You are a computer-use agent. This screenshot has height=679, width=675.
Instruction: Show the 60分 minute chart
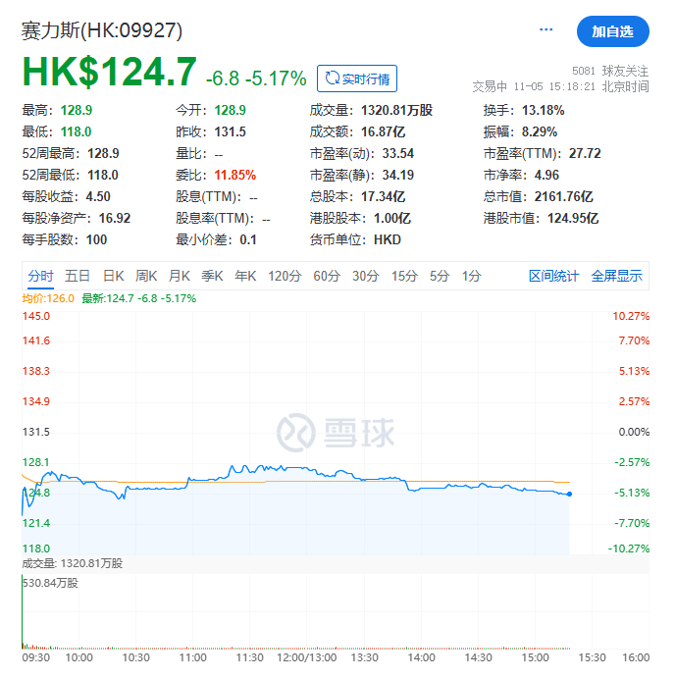pyautogui.click(x=327, y=277)
